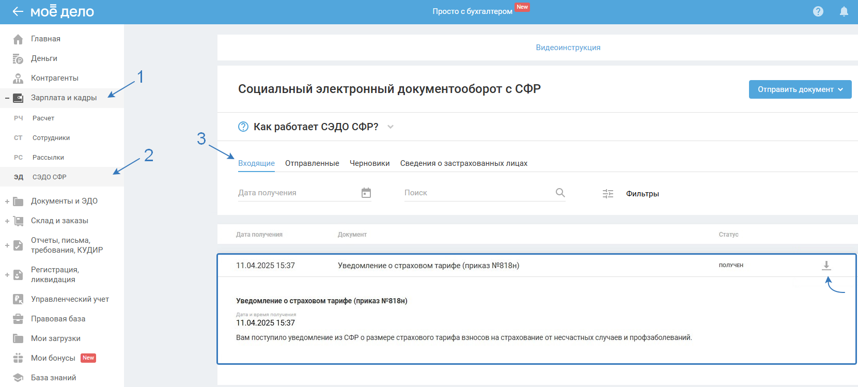Open the help question mark icon

coord(818,11)
